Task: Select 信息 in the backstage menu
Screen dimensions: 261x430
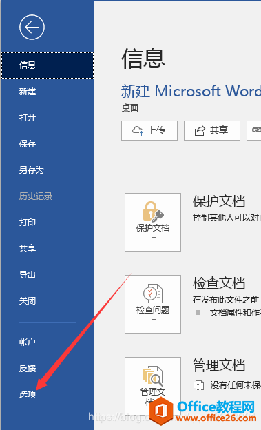Action: [48, 65]
